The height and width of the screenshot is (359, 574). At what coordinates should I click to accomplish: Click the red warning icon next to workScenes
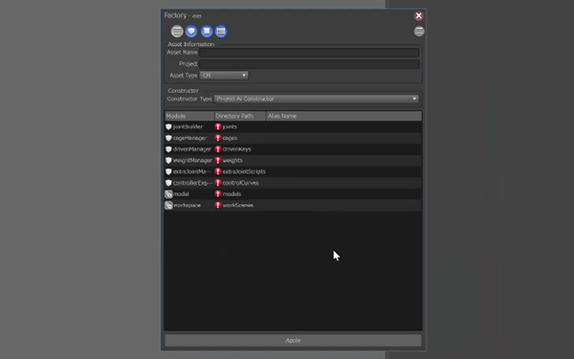[x=218, y=205]
